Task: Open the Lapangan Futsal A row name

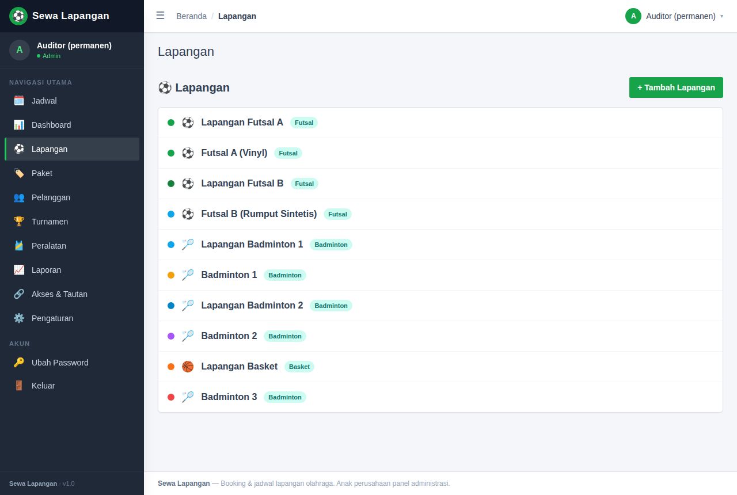Action: tap(242, 123)
